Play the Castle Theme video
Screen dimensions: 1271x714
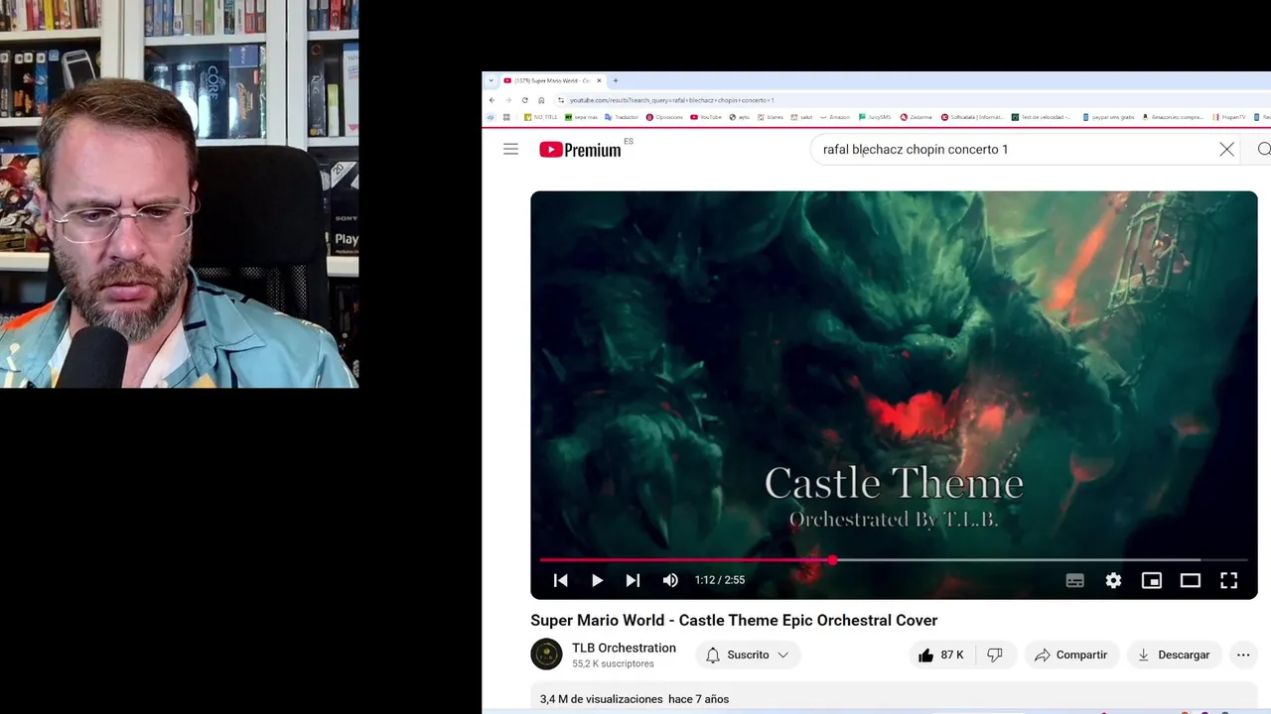[597, 580]
